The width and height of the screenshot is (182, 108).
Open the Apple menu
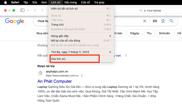[x=5, y=2]
